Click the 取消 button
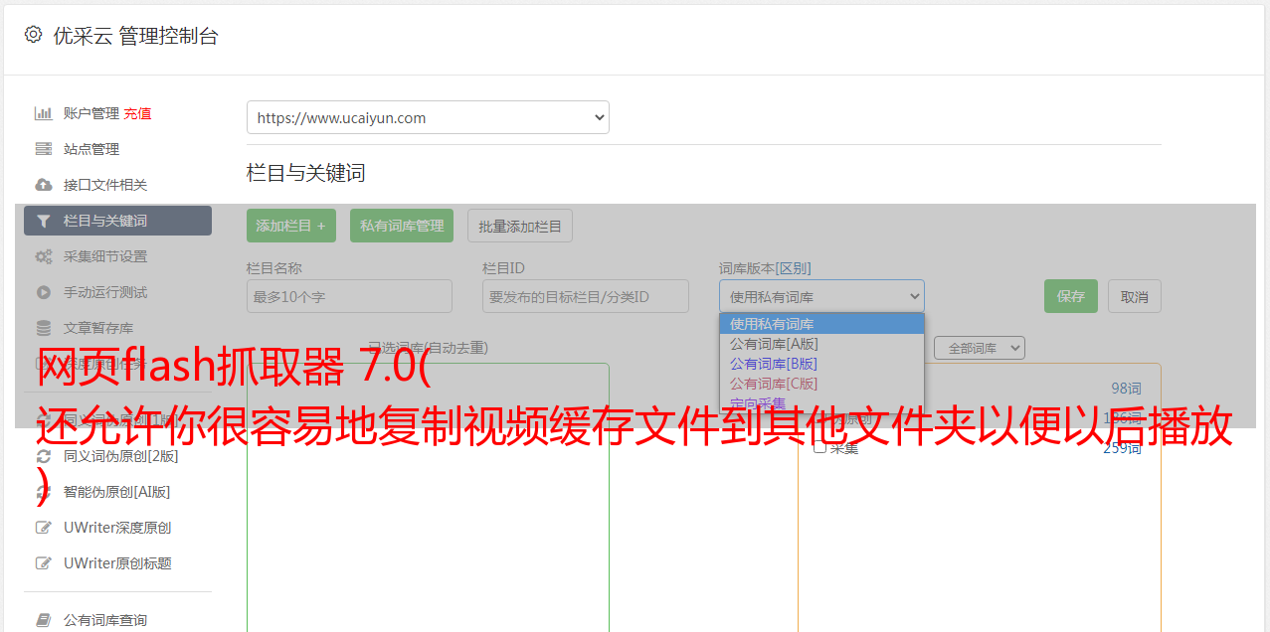Image resolution: width=1270 pixels, height=632 pixels. point(1135,296)
